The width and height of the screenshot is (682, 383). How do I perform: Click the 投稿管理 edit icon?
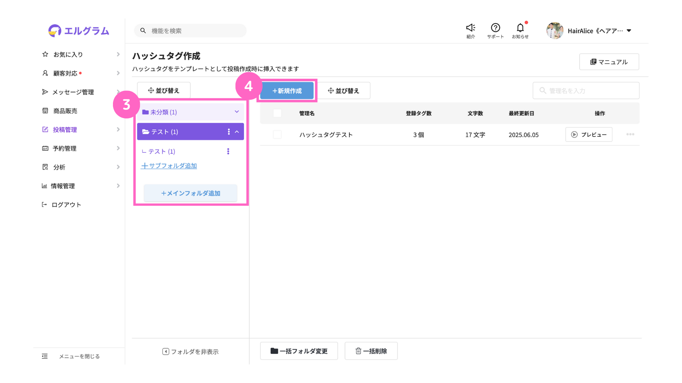pyautogui.click(x=45, y=129)
